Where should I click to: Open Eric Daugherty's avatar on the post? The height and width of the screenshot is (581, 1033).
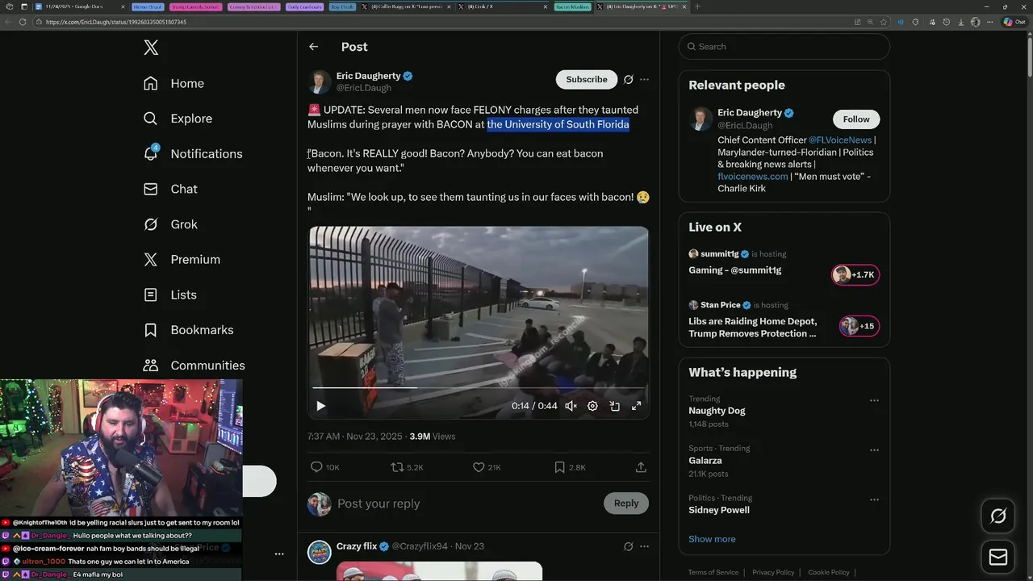coord(320,82)
